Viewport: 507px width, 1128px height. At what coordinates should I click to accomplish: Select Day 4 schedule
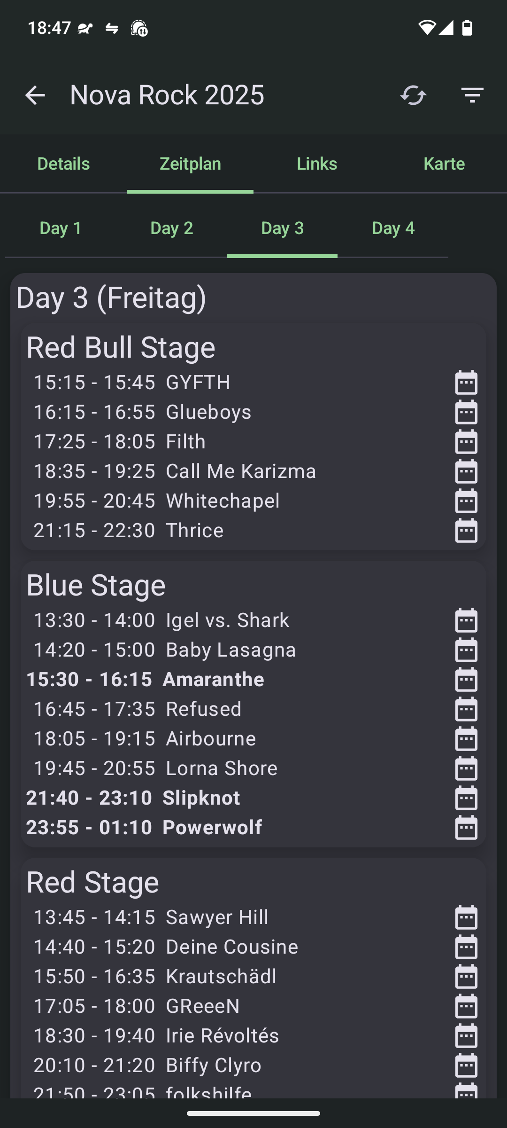pyautogui.click(x=393, y=228)
